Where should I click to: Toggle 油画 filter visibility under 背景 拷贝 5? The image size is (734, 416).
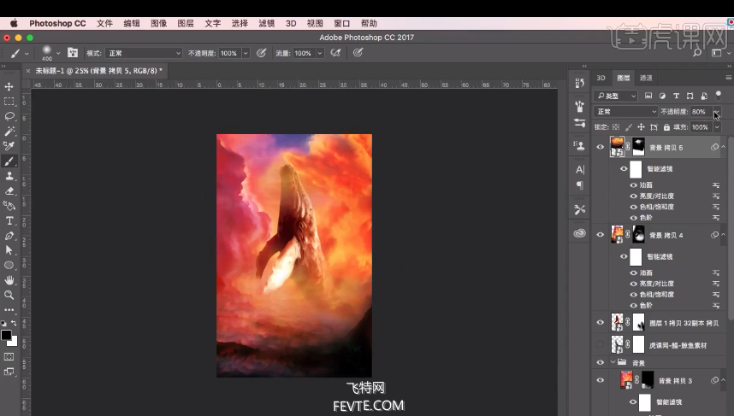633,185
